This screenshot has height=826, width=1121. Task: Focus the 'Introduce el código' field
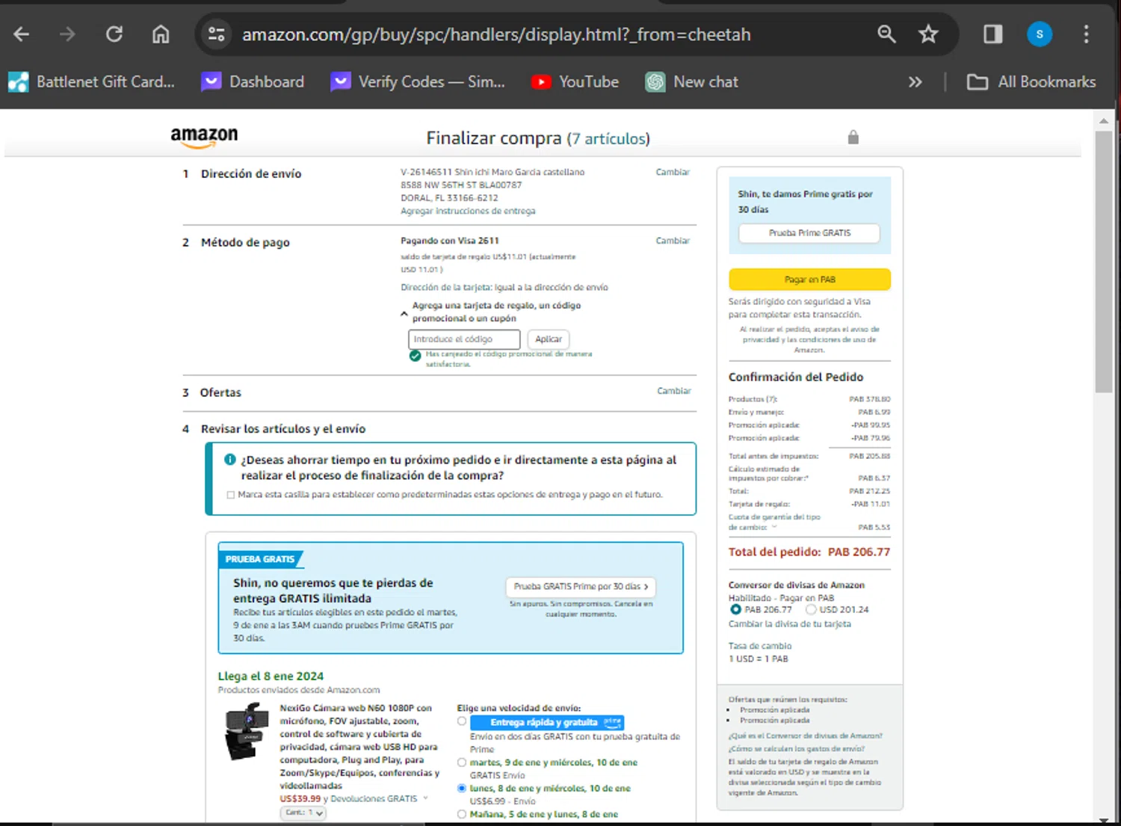click(x=464, y=339)
